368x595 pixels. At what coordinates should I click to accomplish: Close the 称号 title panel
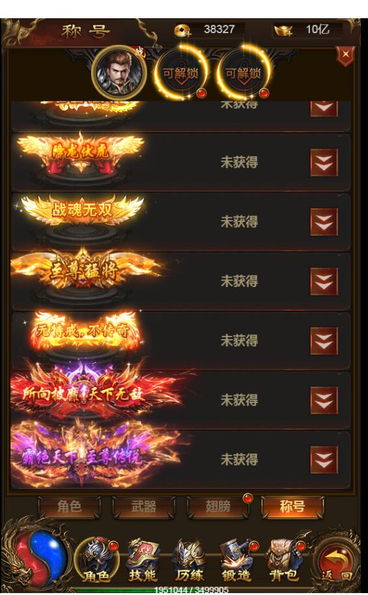345,55
